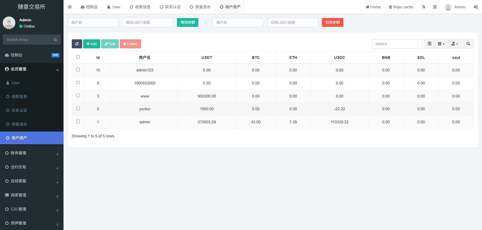Click the green 增加余额 button
The height and width of the screenshot is (230, 482).
[x=188, y=23]
